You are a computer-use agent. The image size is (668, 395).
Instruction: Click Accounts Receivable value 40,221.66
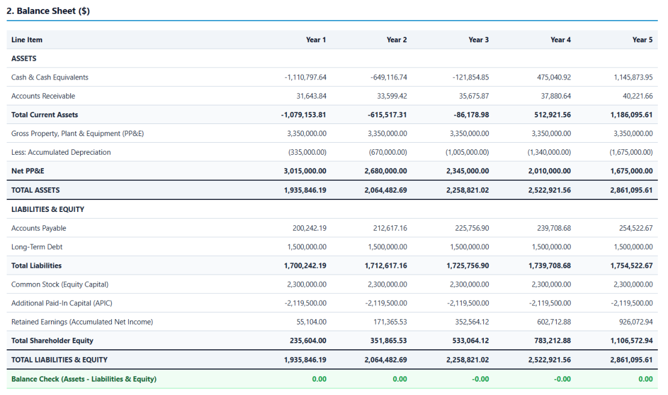coord(638,96)
